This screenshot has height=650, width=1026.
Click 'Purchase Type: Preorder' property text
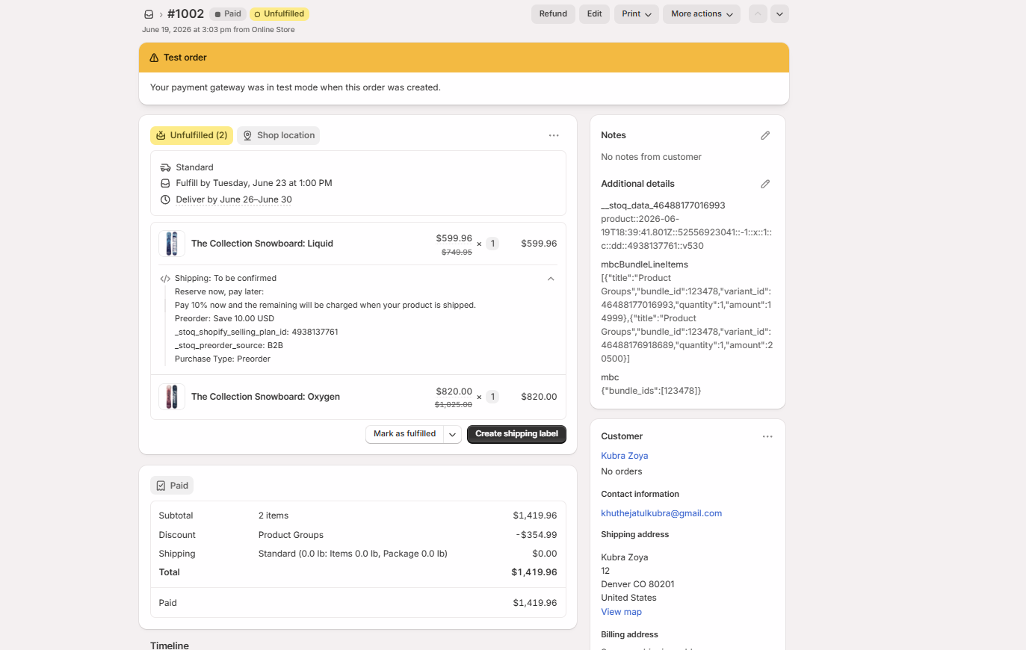[223, 359]
